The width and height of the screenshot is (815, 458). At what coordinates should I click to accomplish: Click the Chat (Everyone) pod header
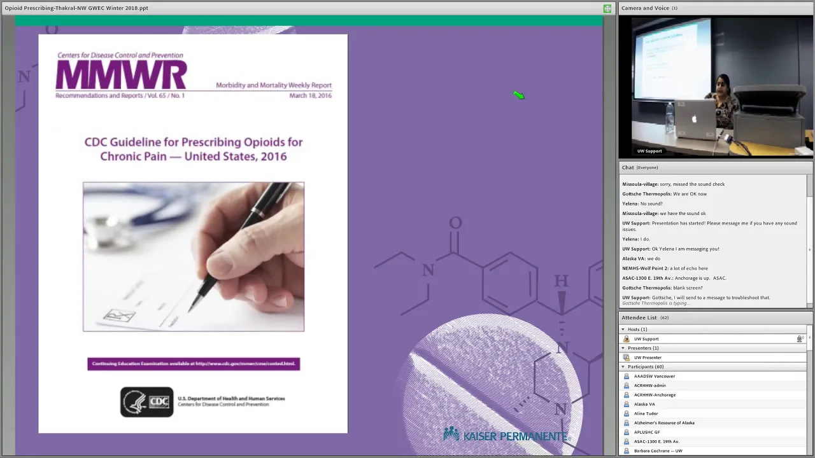pos(716,167)
